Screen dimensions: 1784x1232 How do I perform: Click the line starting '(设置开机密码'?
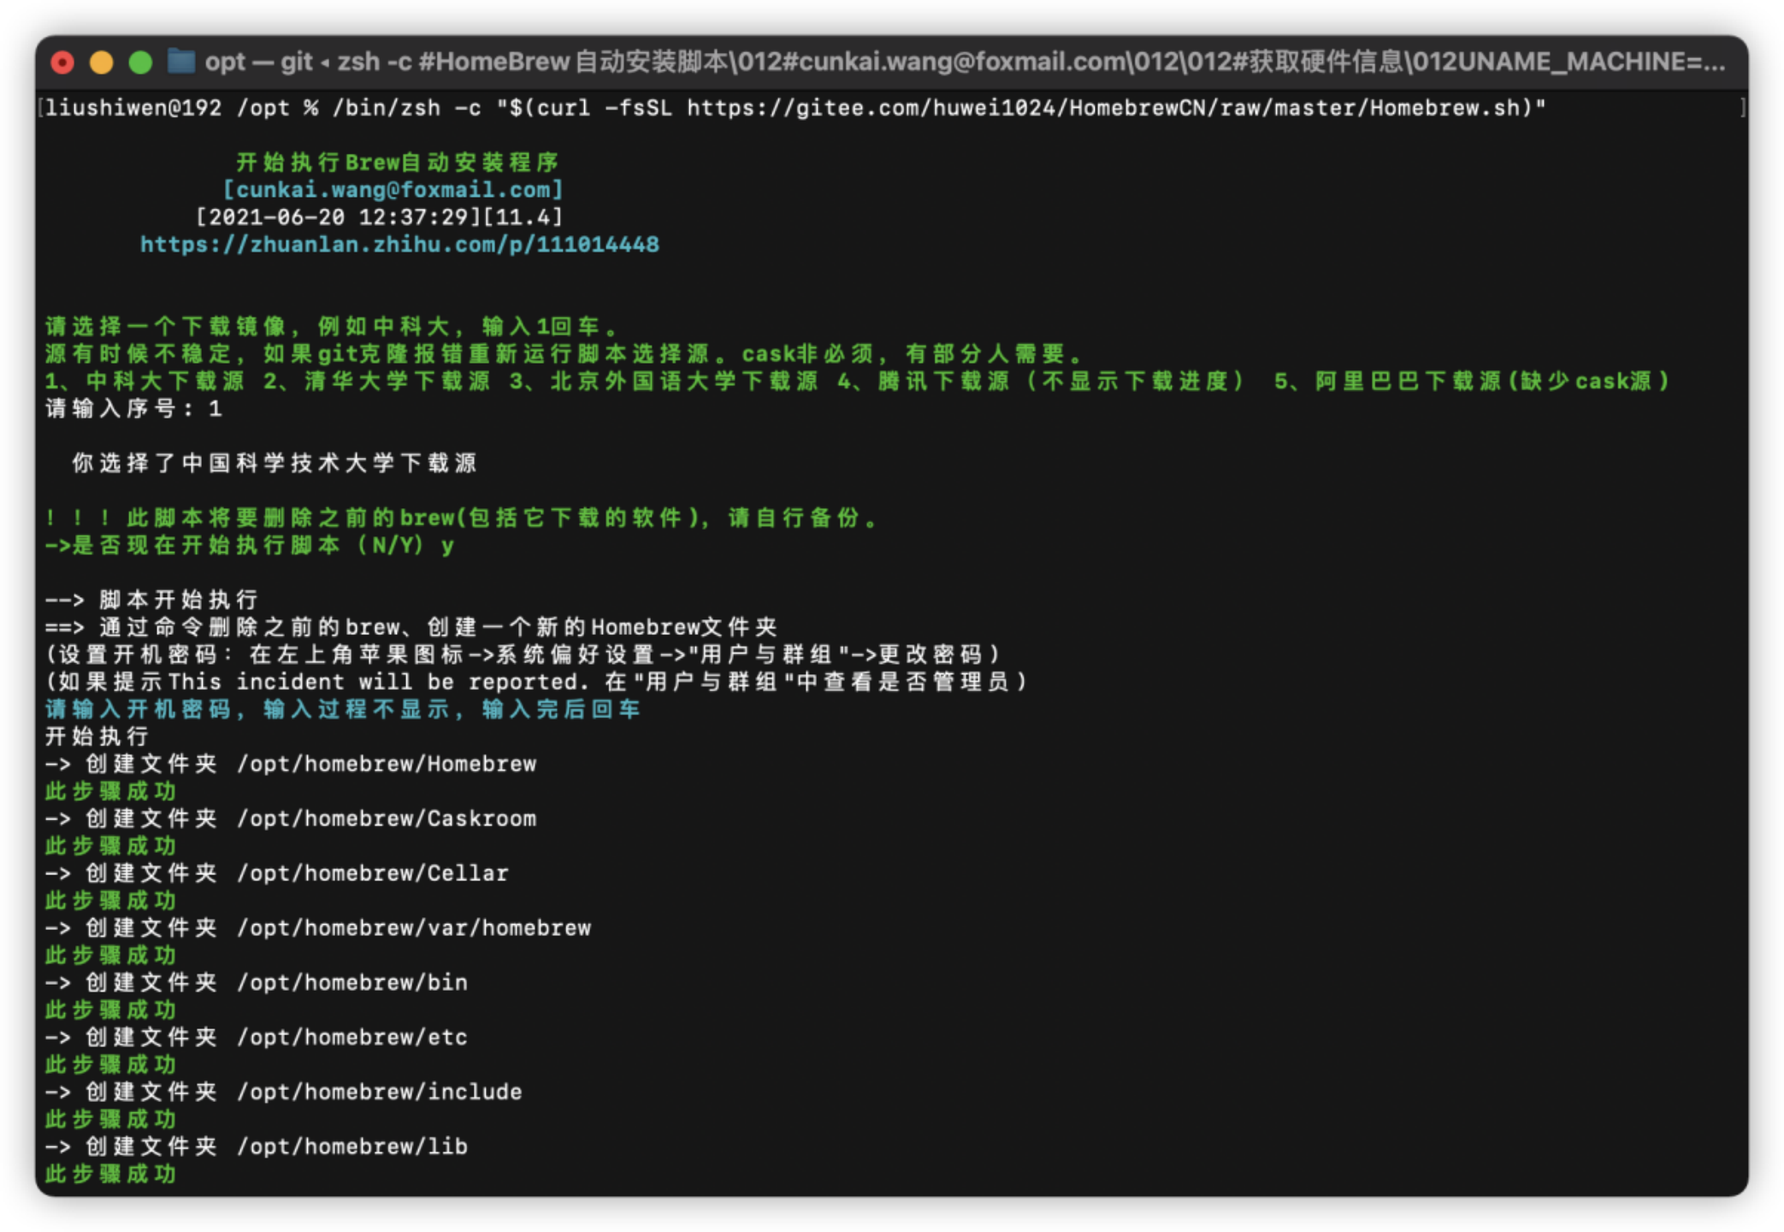[x=523, y=654]
